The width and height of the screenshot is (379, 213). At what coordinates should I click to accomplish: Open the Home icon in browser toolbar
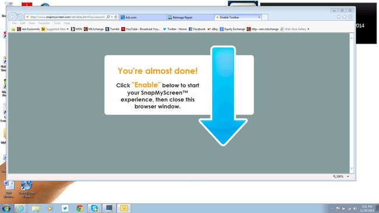pyautogui.click(x=339, y=17)
